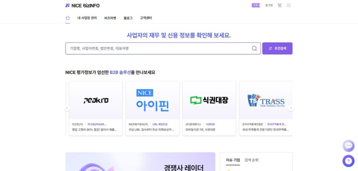The height and width of the screenshot is (171, 358).
Task: Open 내 사업장 관리 menu
Action: [x=87, y=18]
